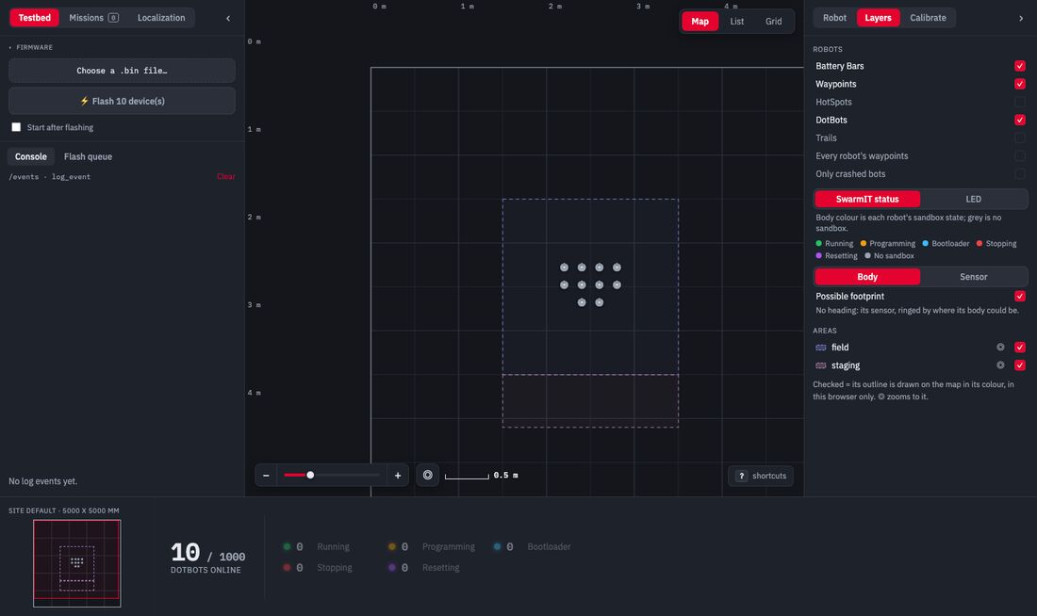Click the 0.5 m scale label
The width and height of the screenshot is (1037, 616).
tap(506, 476)
